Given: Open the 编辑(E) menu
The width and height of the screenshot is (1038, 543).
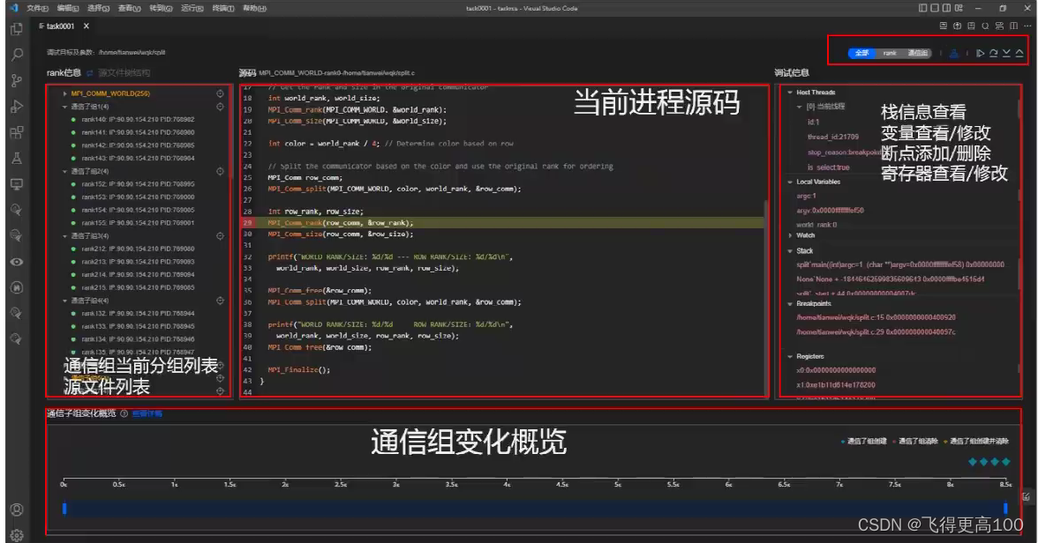Looking at the screenshot, I should click(67, 9).
